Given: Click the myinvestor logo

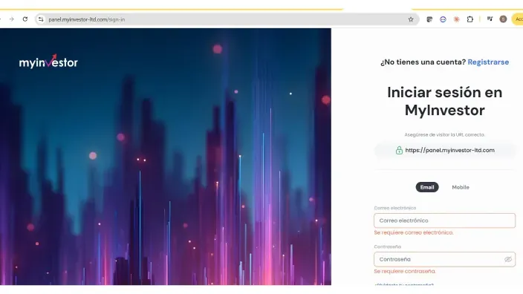Looking at the screenshot, I should 48,62.
